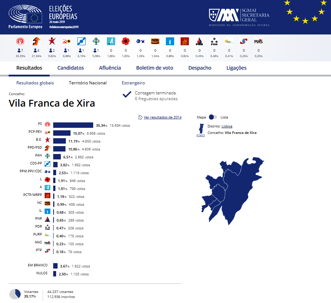Click the Livre poppy logo in the top summary bar
This screenshot has height=303, width=331.
[x=126, y=41]
